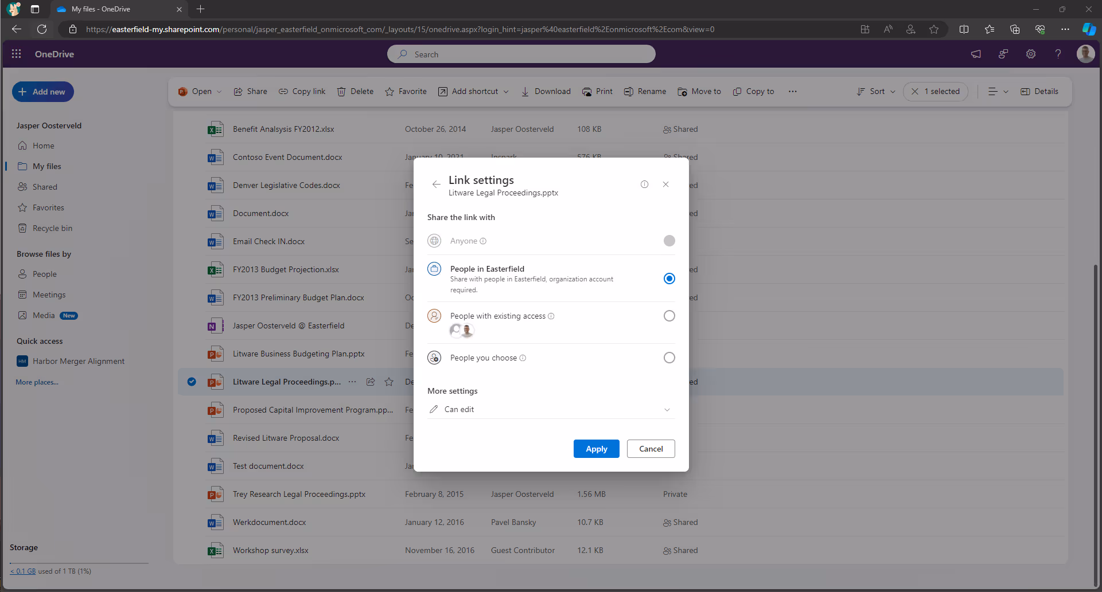Image resolution: width=1102 pixels, height=592 pixels.
Task: Open Workshop survey.xlsx file
Action: click(x=270, y=550)
